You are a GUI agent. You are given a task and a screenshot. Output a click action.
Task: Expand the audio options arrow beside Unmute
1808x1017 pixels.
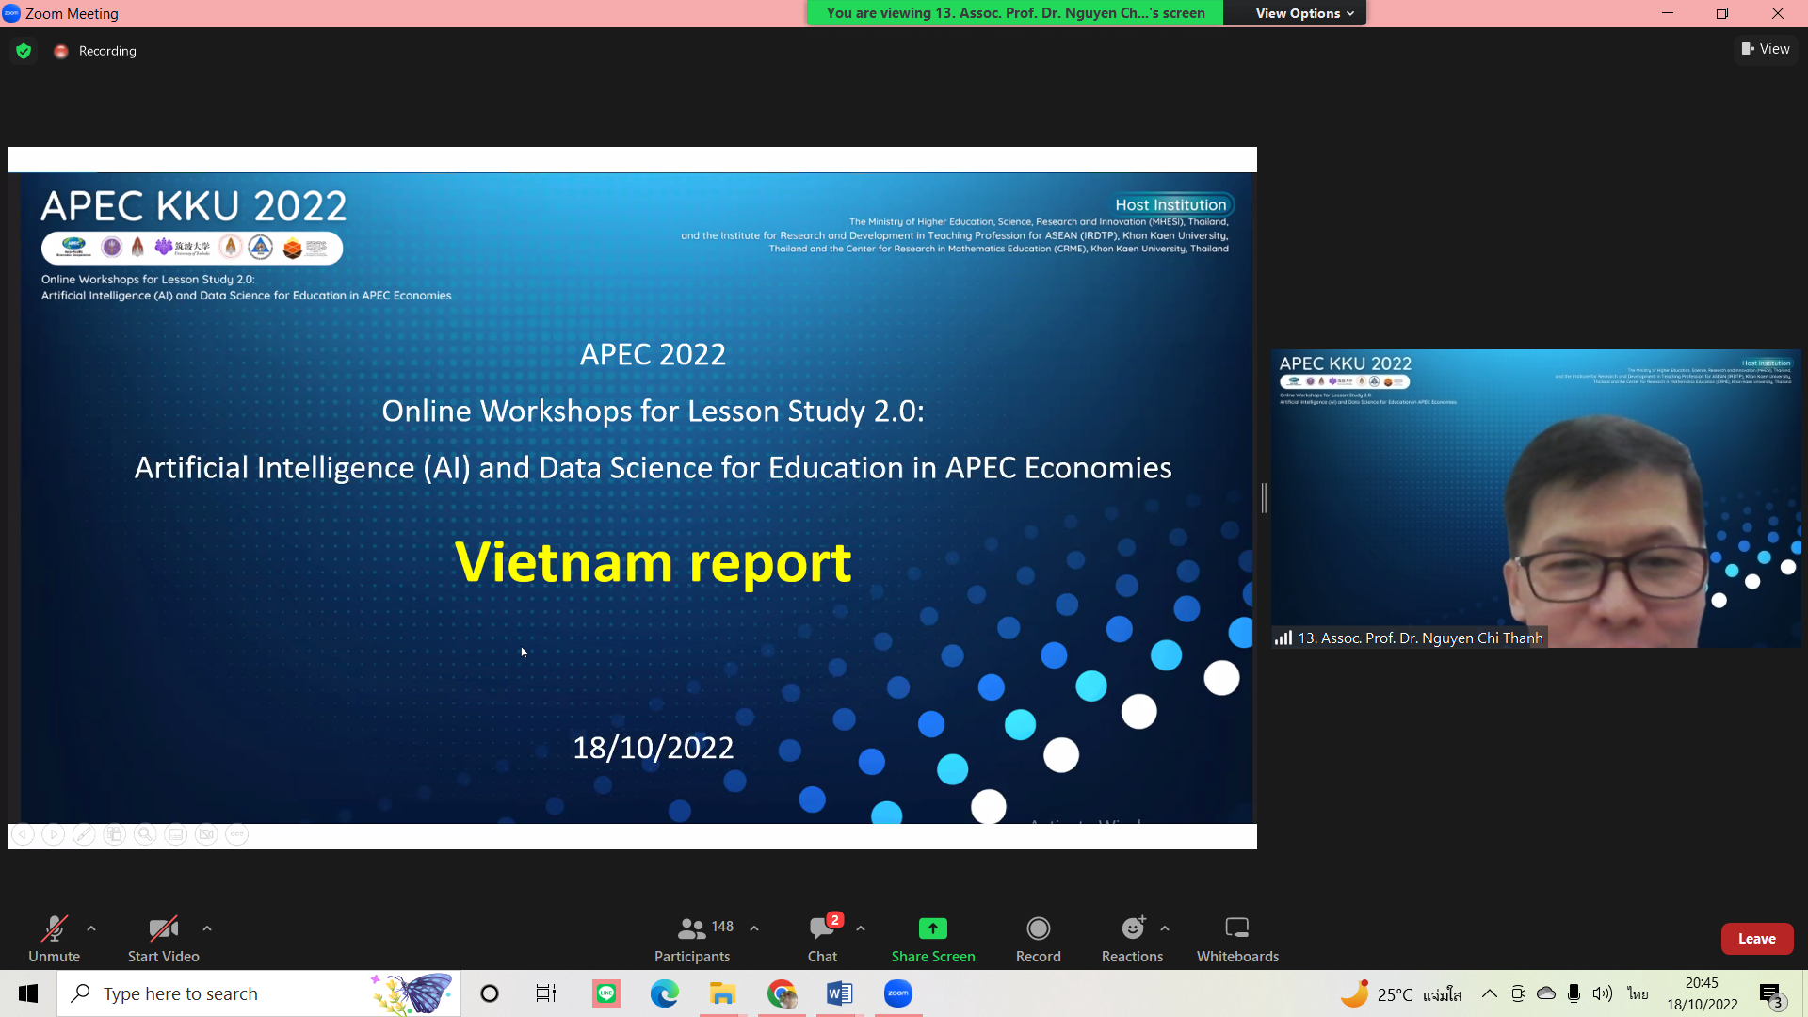91,928
